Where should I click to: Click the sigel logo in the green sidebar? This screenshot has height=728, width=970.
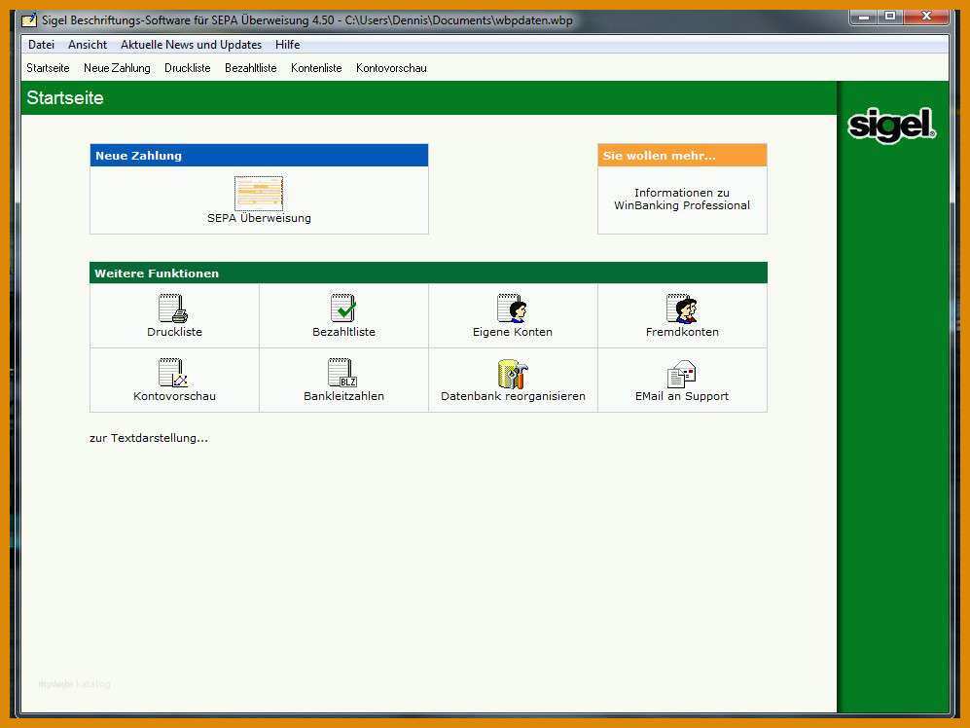(x=891, y=126)
